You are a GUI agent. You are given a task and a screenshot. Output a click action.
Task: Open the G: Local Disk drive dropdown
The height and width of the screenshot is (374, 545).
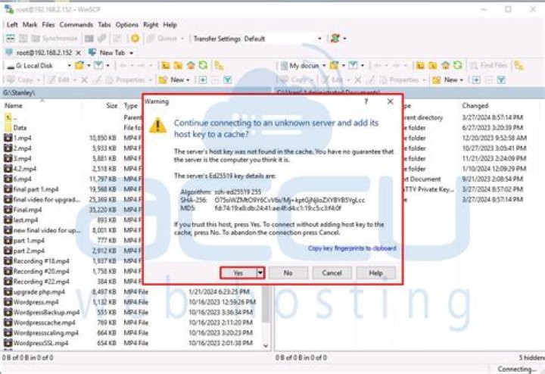click(69, 65)
